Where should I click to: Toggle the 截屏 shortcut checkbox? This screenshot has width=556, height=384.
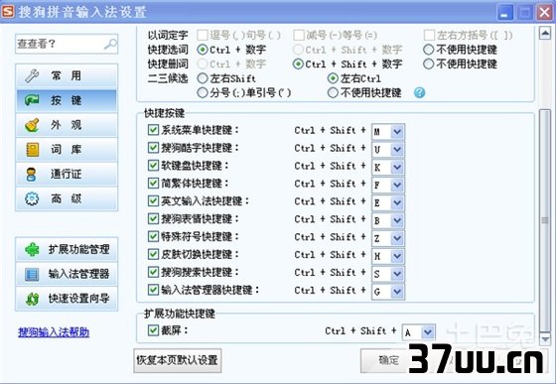(x=153, y=330)
